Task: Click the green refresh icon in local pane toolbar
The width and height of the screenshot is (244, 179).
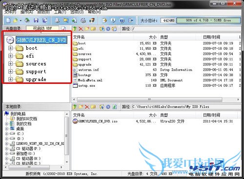Action: coord(115,107)
